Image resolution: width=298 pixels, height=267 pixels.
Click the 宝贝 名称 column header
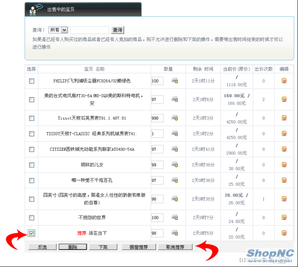95,69
